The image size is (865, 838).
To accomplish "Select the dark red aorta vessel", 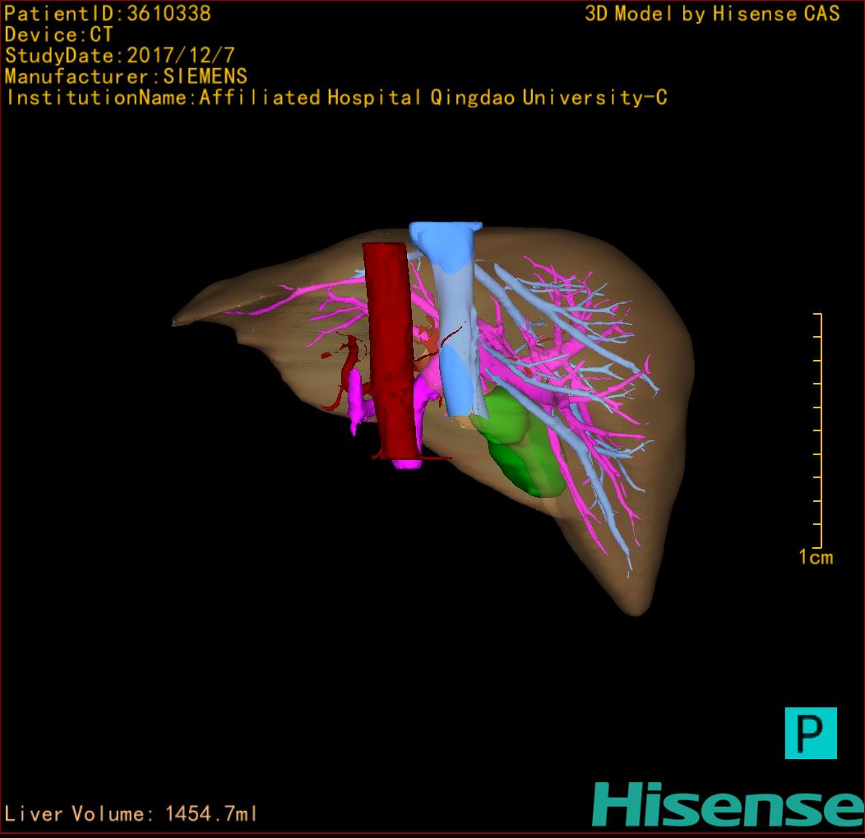I will point(388,345).
